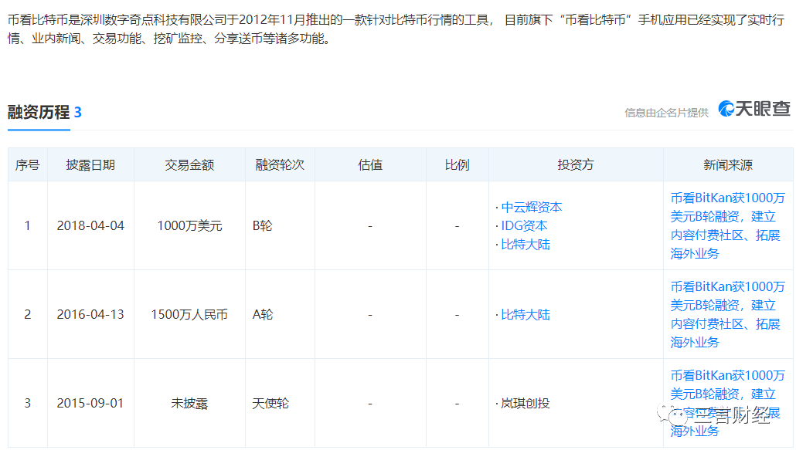Viewport: 796px width, 450px height.
Task: Click the 比例 column header
Action: click(457, 164)
